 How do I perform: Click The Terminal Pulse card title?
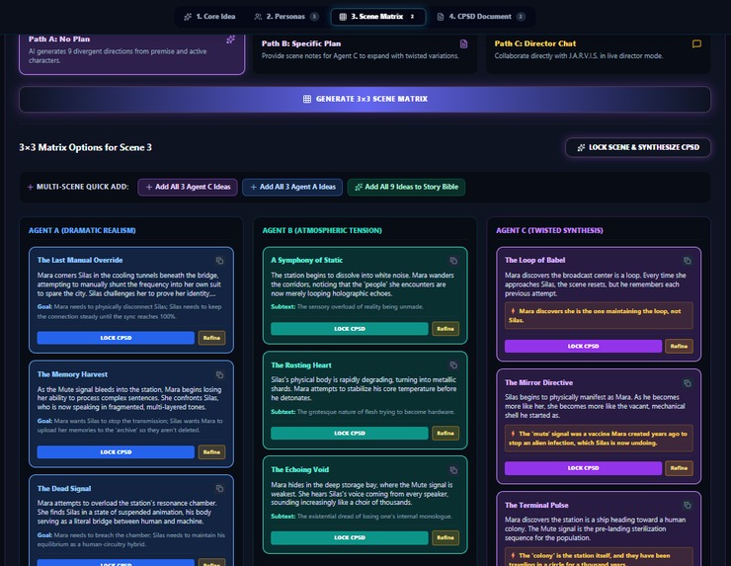(x=536, y=506)
